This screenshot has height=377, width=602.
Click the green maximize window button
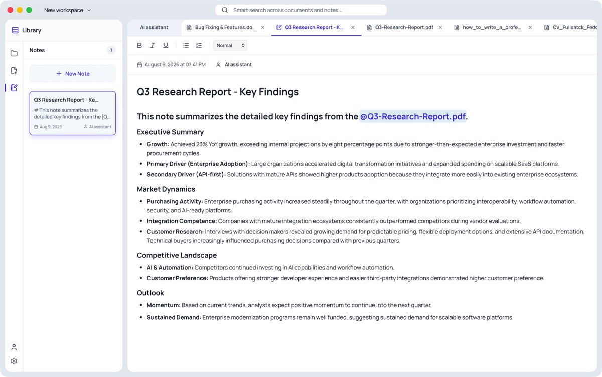(x=29, y=10)
